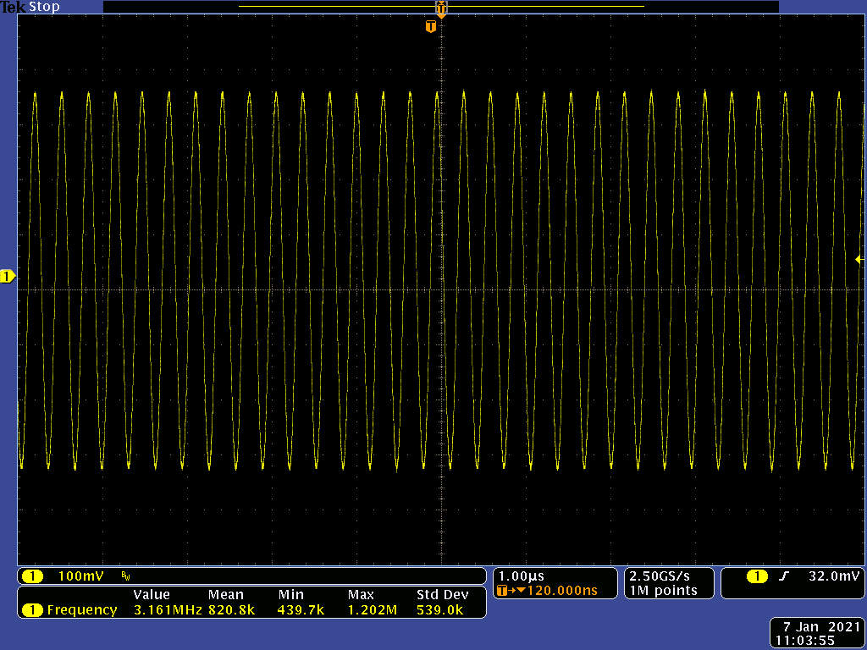Click the trigger level arrow on right edge
Screen dimensions: 867x650
pyautogui.click(x=859, y=260)
